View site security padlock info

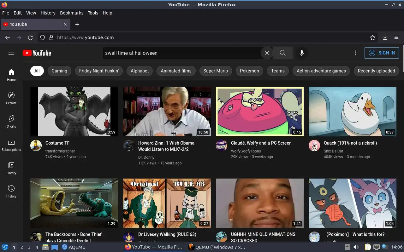click(x=51, y=37)
